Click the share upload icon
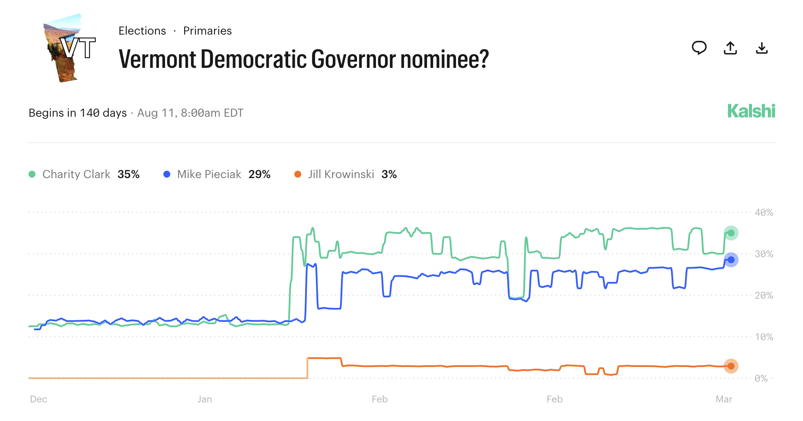 coord(730,48)
